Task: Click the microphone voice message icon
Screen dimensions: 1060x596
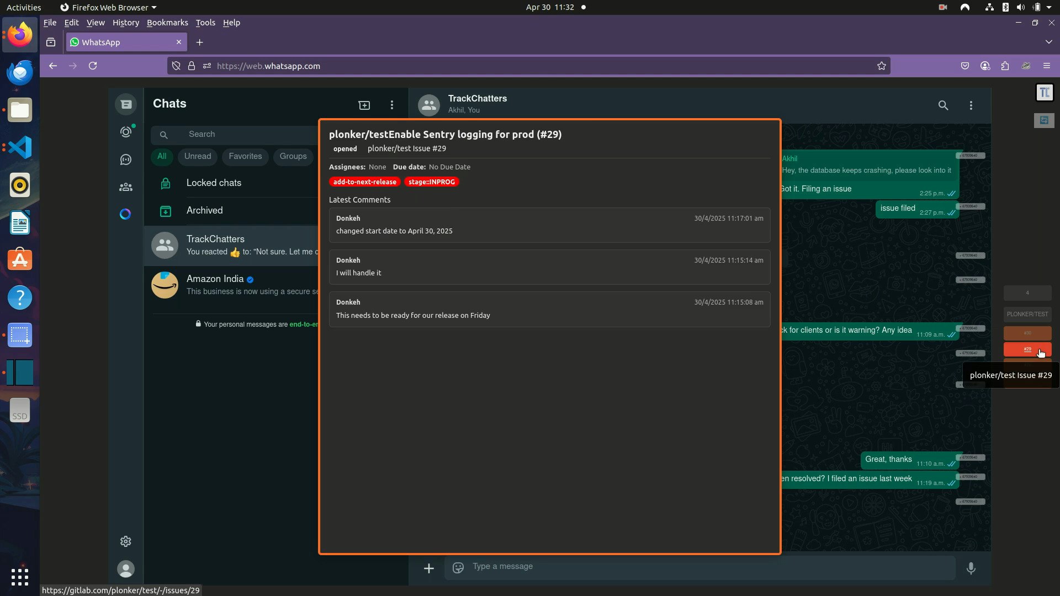Action: click(971, 568)
